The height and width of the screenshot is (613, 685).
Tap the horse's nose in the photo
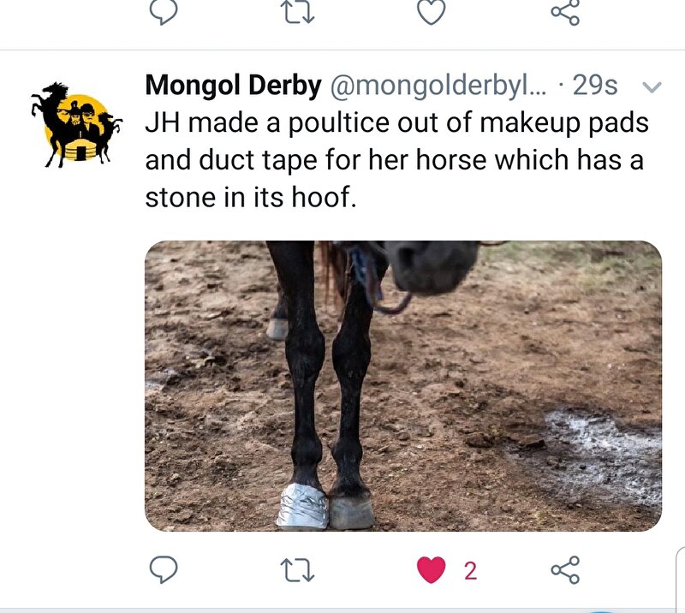[431, 266]
